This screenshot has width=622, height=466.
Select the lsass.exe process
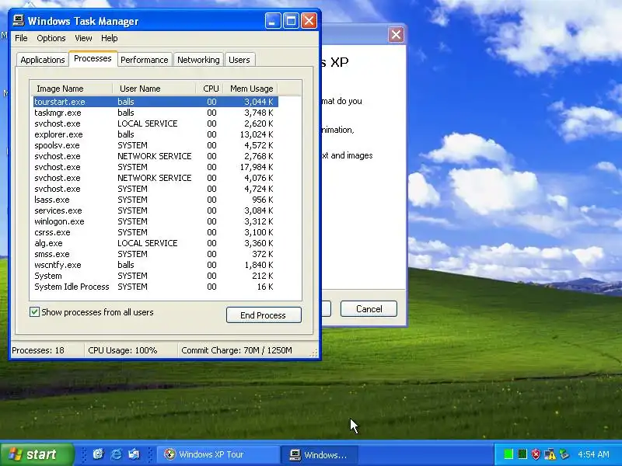point(155,200)
